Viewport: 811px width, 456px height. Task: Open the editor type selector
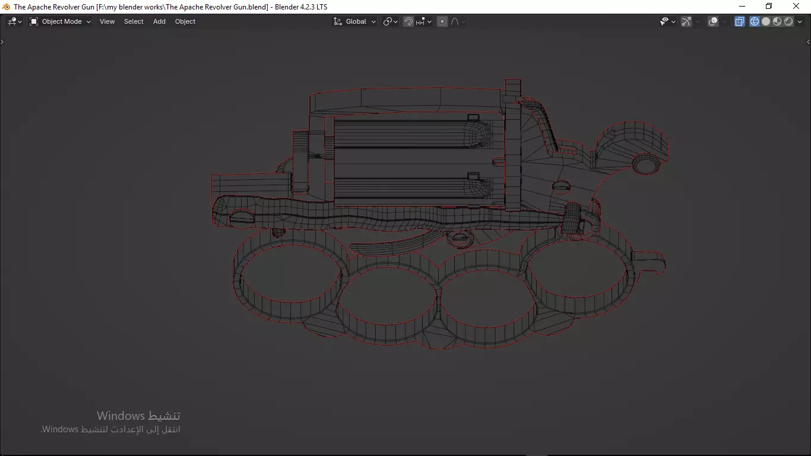(14, 21)
